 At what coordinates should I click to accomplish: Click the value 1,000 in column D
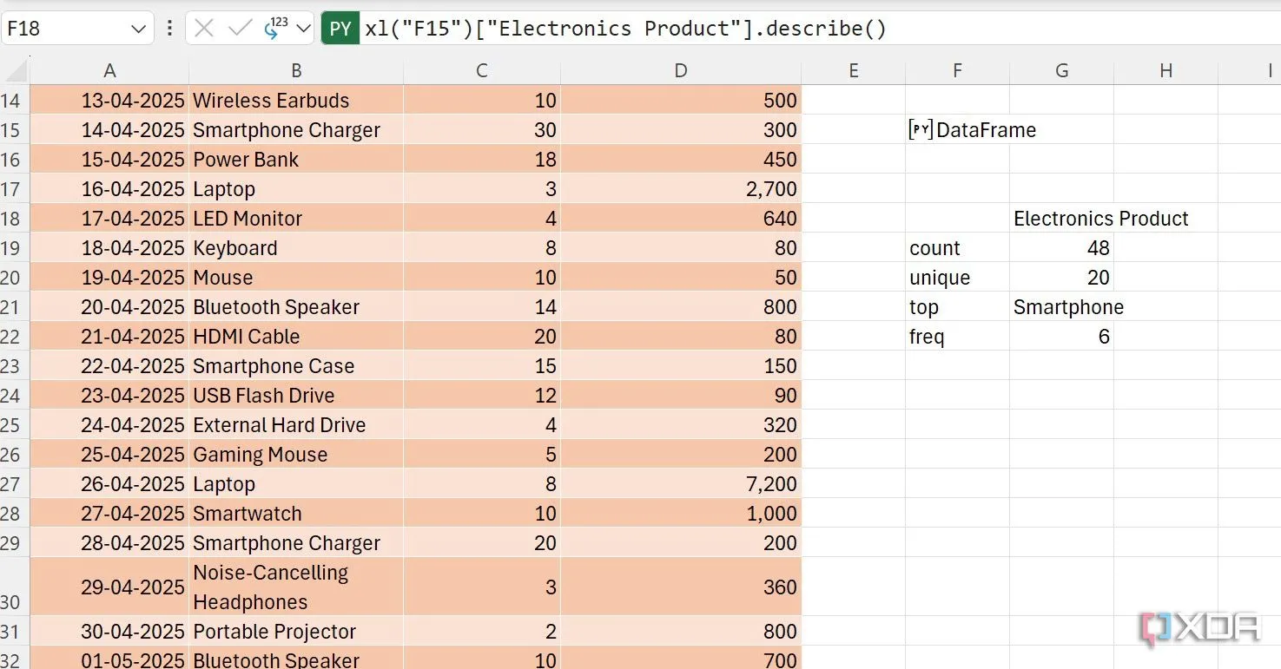[681, 514]
